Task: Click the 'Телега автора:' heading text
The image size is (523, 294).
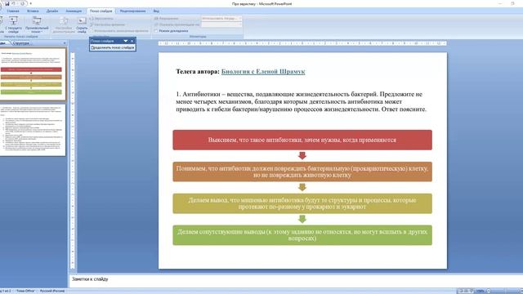Action: tap(198, 71)
